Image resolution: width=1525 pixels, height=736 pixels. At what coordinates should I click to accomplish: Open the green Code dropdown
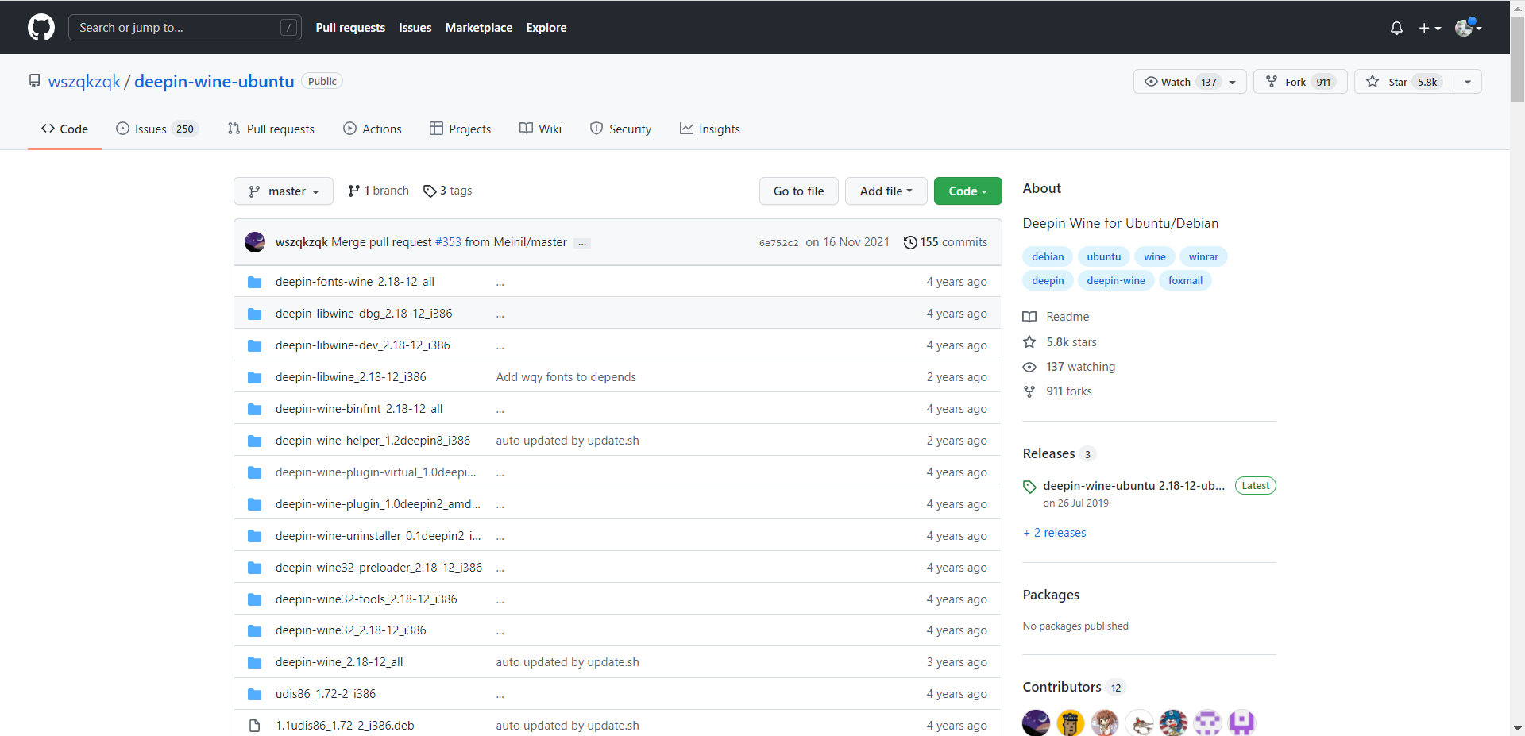[x=967, y=191]
